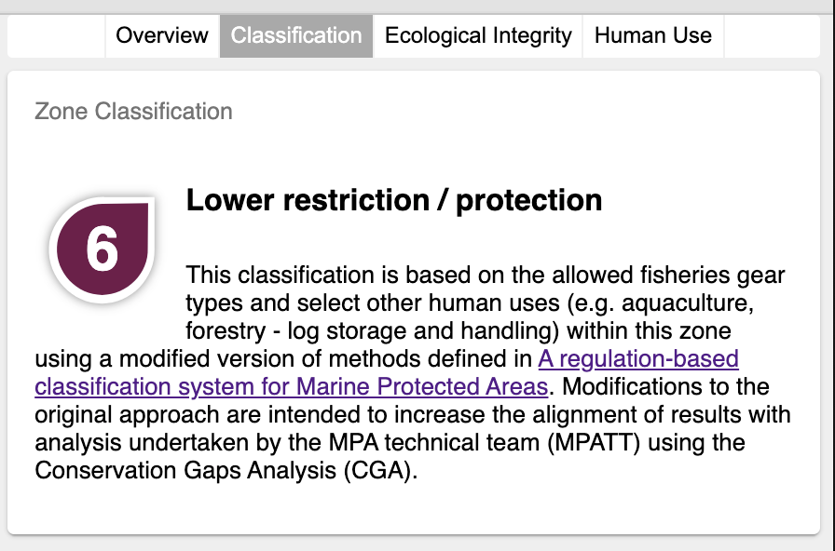Click the gray area left of the Overview tab
This screenshot has width=835, height=551.
tap(56, 35)
